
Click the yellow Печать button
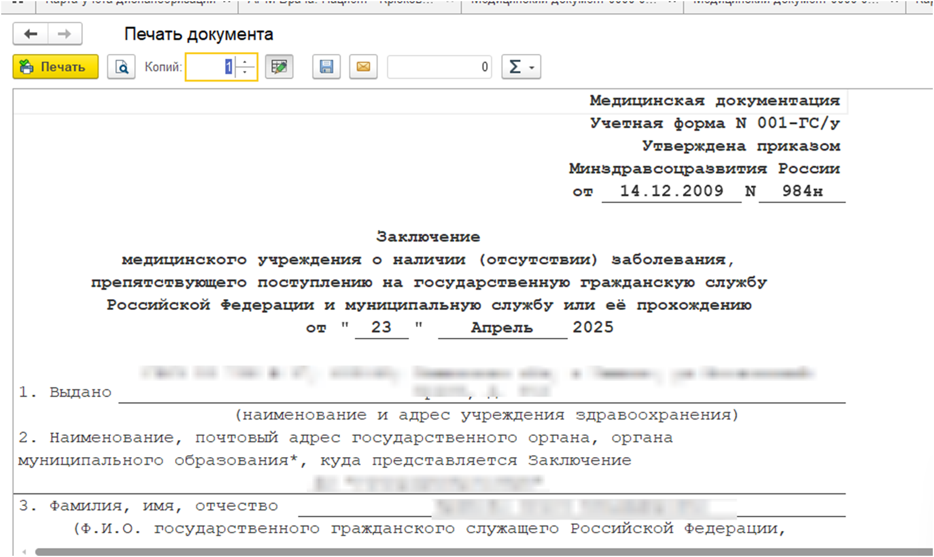(x=55, y=67)
